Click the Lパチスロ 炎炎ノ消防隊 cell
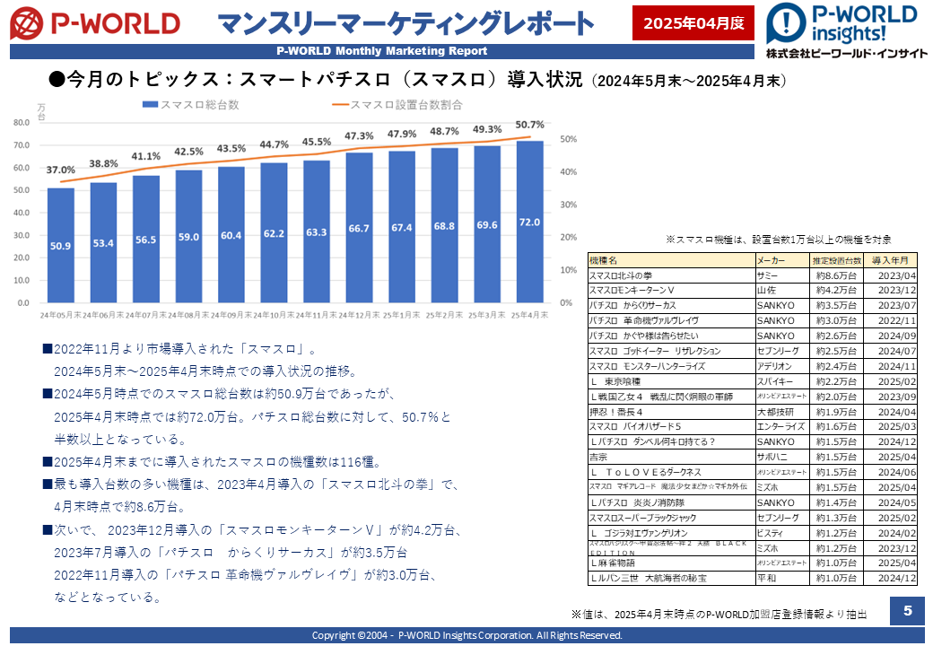The width and height of the screenshot is (933, 646). pos(671,503)
